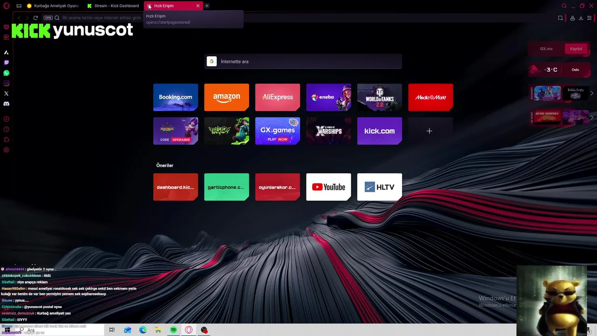Open the Windows Start button
The height and width of the screenshot is (336, 597).
(7, 330)
